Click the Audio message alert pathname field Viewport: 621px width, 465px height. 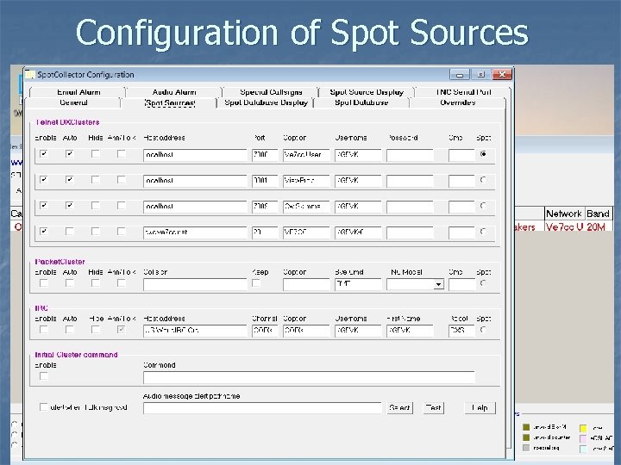point(262,408)
